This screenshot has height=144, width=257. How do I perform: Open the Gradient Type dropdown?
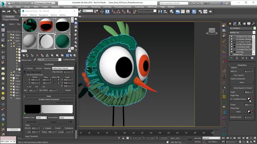pyautogui.click(x=41, y=118)
